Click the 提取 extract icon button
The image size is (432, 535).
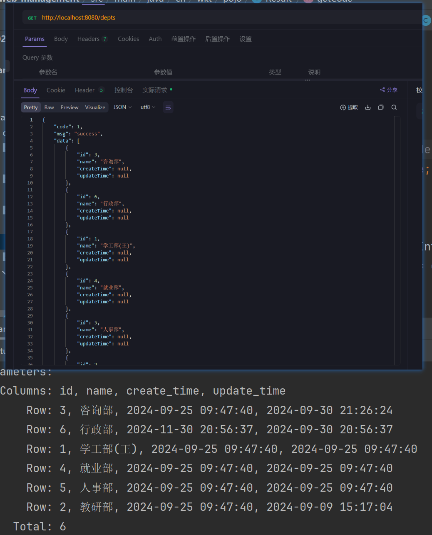pyautogui.click(x=349, y=107)
